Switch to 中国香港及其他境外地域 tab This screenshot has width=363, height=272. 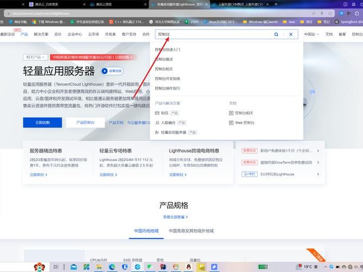point(191,231)
